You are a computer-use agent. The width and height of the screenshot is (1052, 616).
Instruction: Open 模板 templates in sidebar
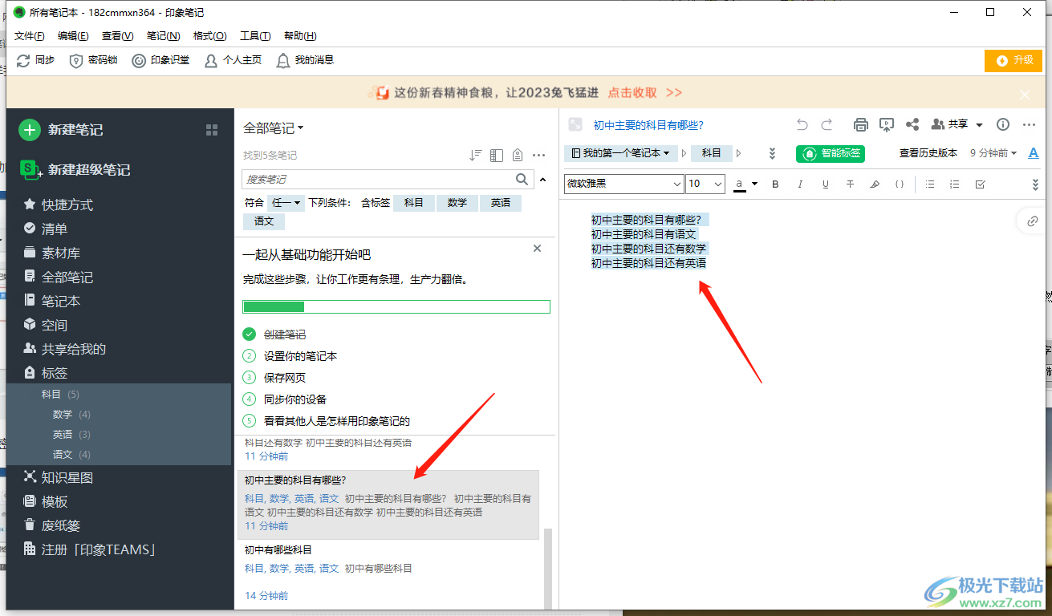(46, 501)
